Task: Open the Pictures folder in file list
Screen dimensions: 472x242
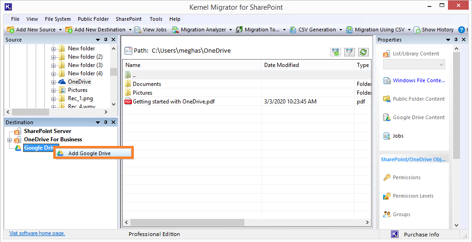Action: click(143, 93)
